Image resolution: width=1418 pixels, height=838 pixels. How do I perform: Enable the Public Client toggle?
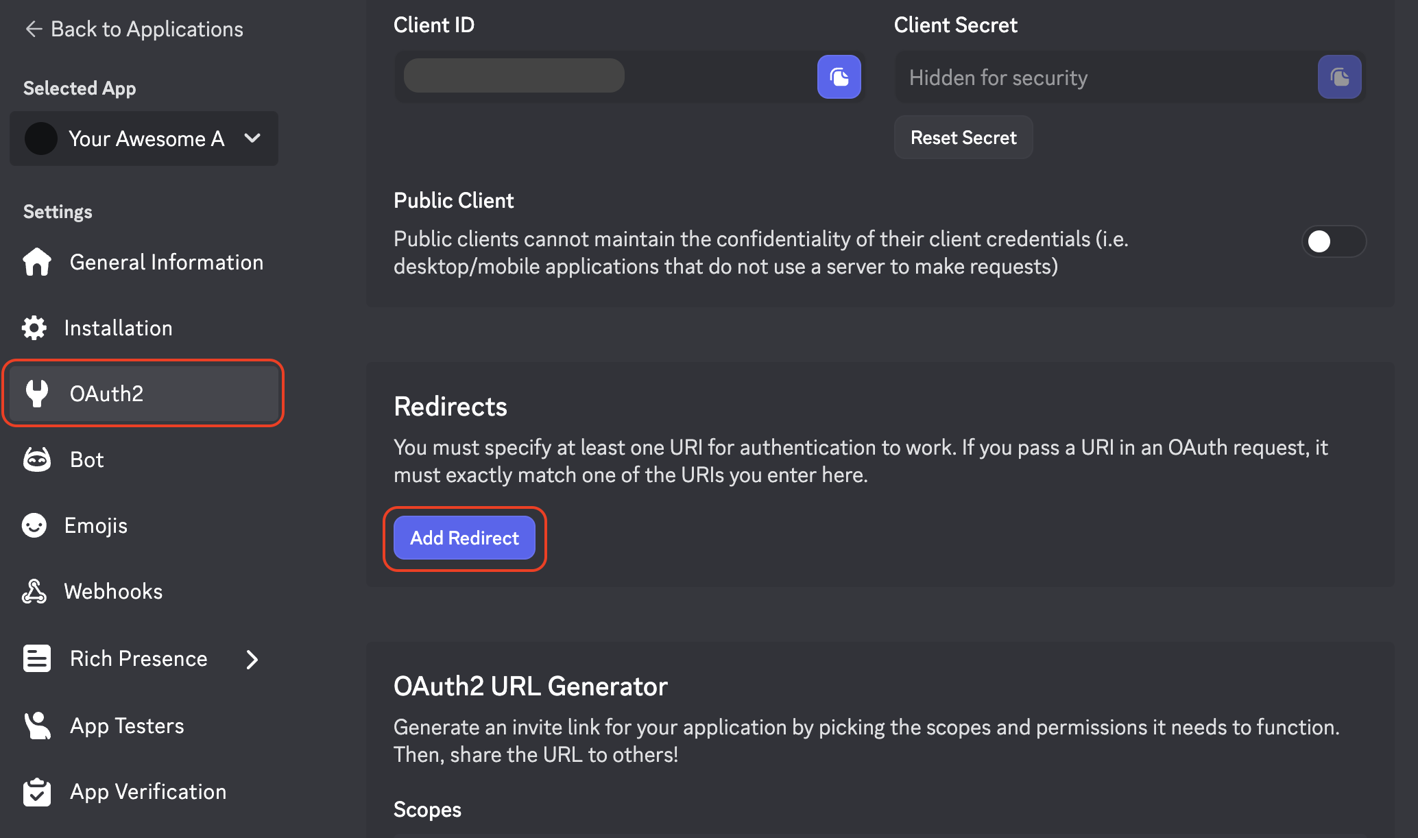coord(1333,241)
